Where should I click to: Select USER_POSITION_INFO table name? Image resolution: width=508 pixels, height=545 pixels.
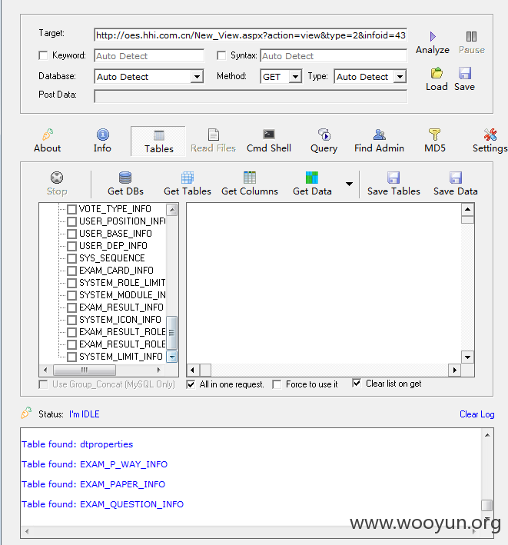(122, 221)
